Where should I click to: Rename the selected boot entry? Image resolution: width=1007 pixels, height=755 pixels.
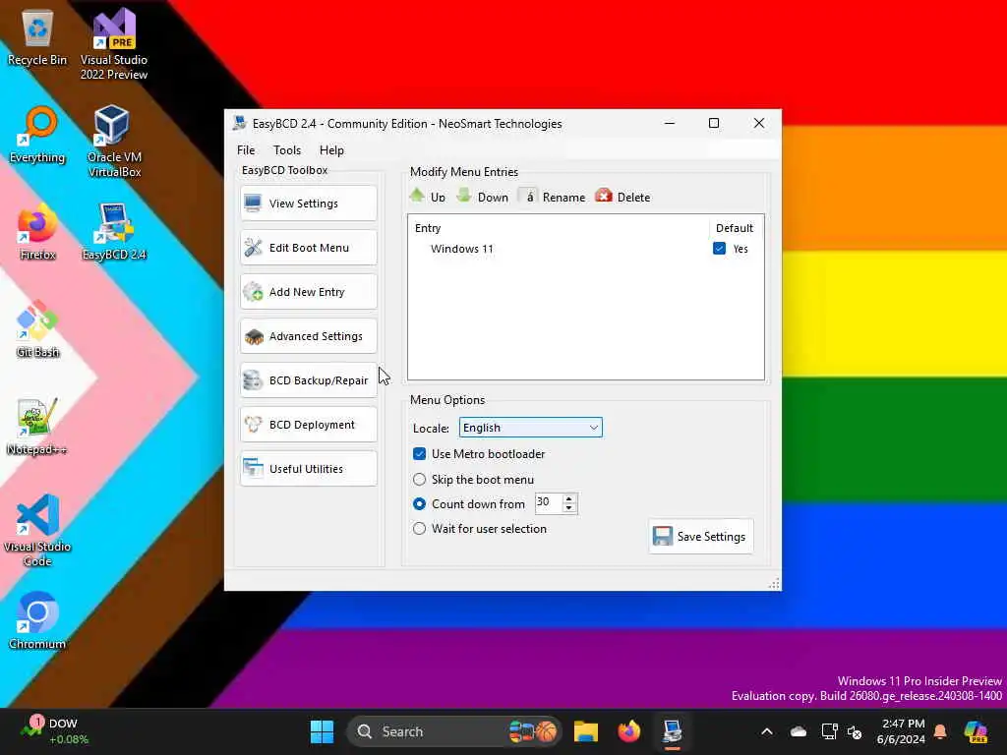pyautogui.click(x=553, y=197)
